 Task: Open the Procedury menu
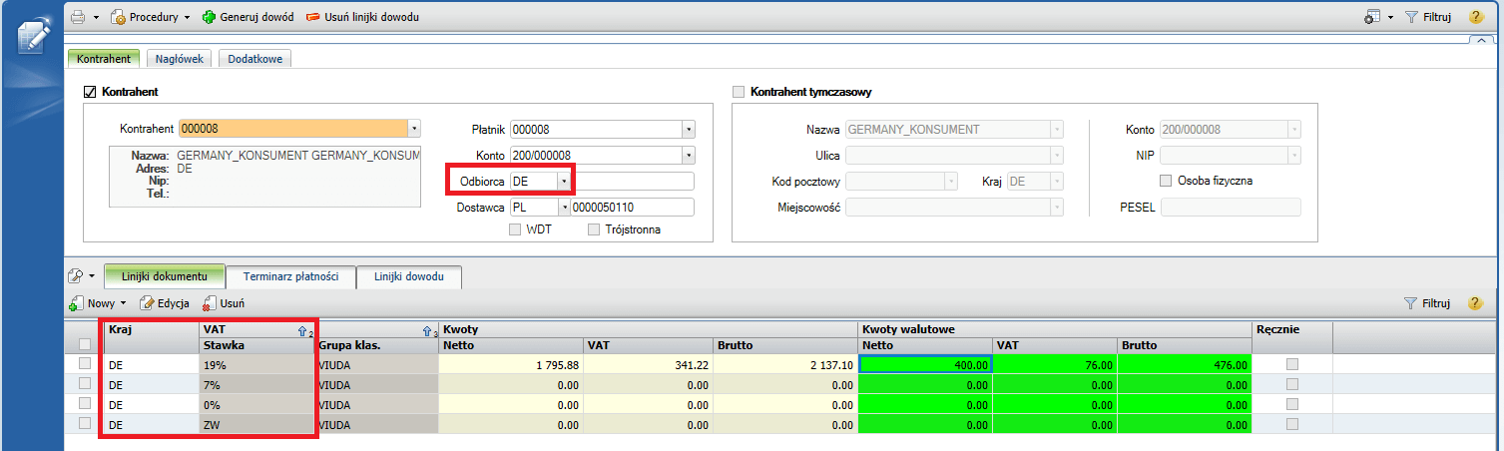pyautogui.click(x=150, y=17)
